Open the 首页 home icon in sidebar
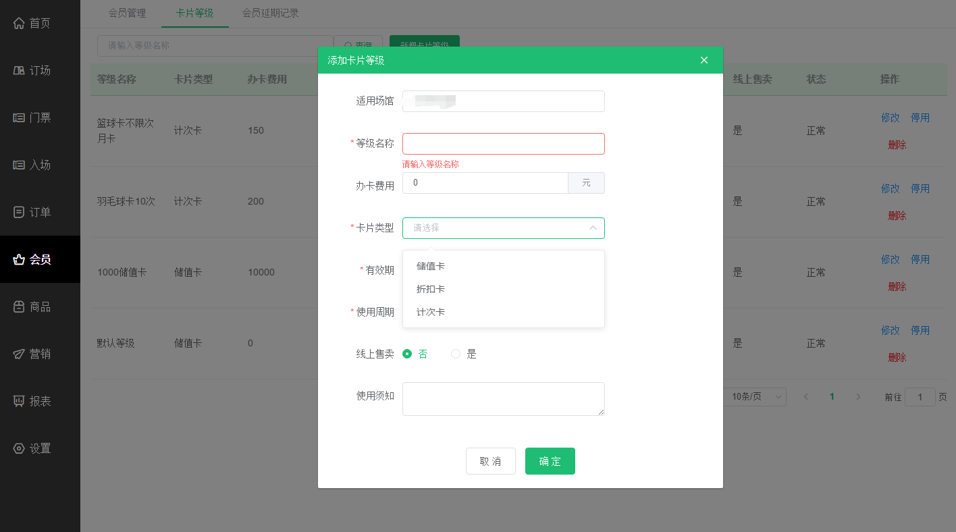Viewport: 956px width, 532px height. pyautogui.click(x=18, y=22)
